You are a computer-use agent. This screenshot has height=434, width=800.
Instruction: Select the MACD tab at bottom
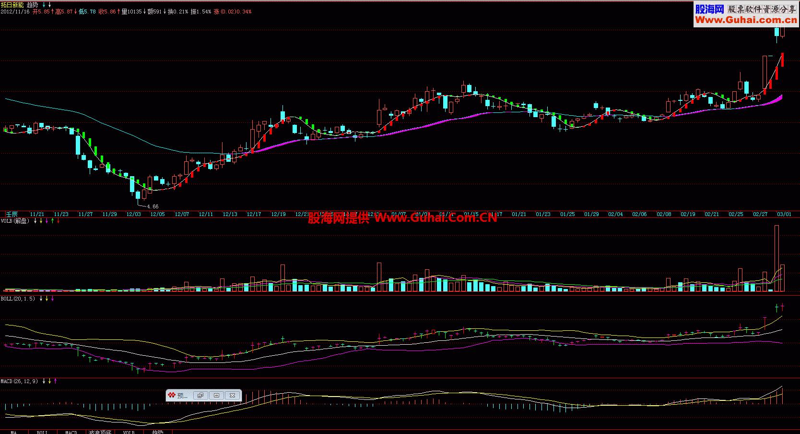tap(71, 432)
